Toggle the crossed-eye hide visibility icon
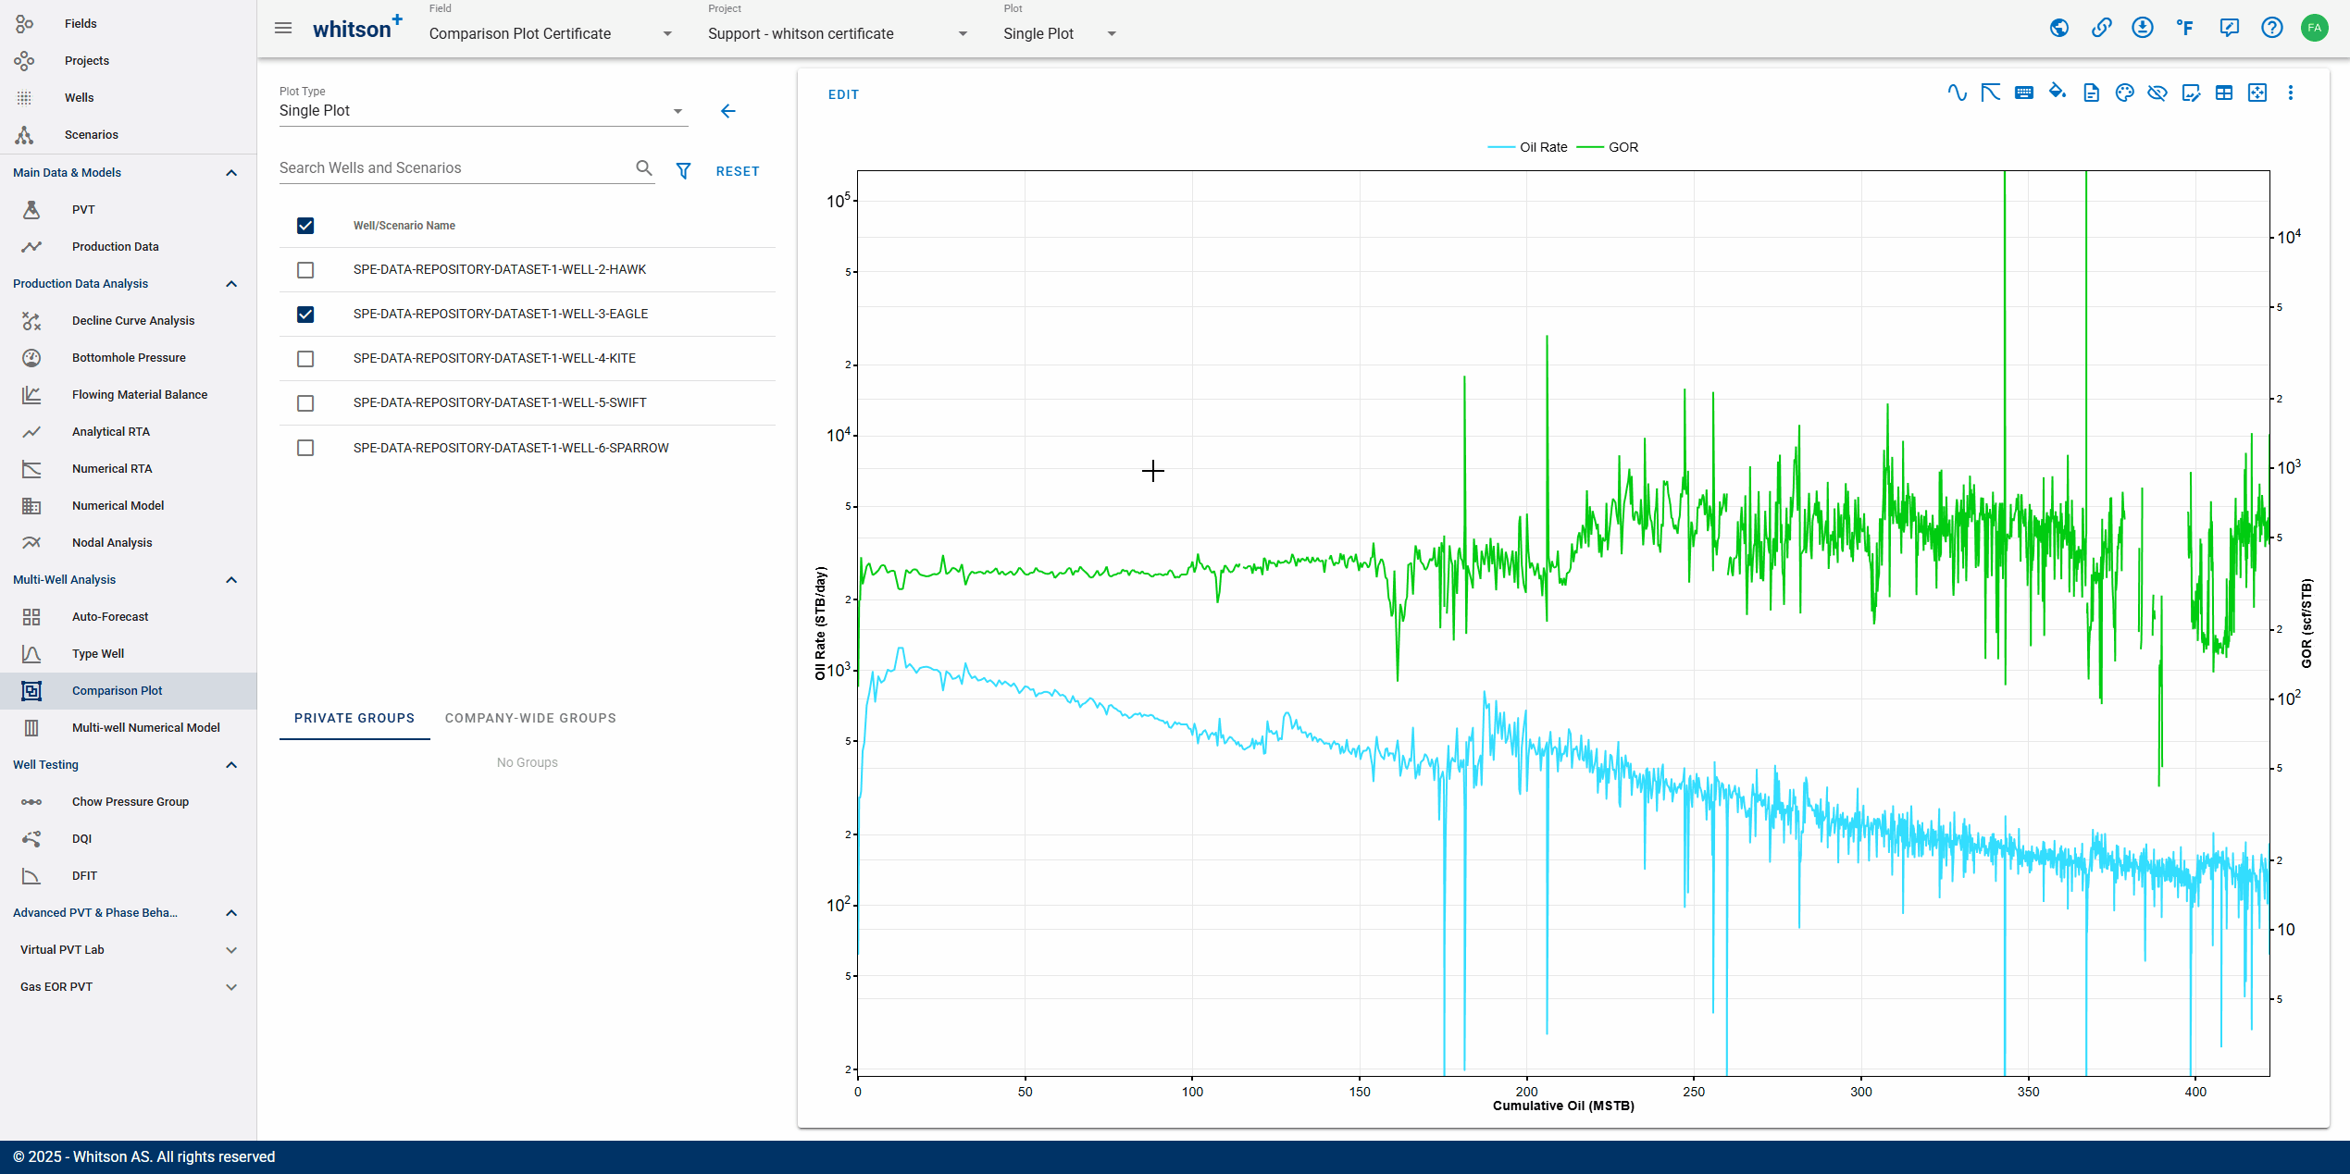Image resolution: width=2350 pixels, height=1174 pixels. point(2157,93)
